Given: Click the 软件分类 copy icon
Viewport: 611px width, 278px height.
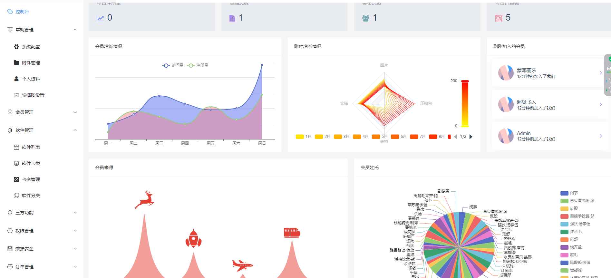Looking at the screenshot, I should 16,196.
